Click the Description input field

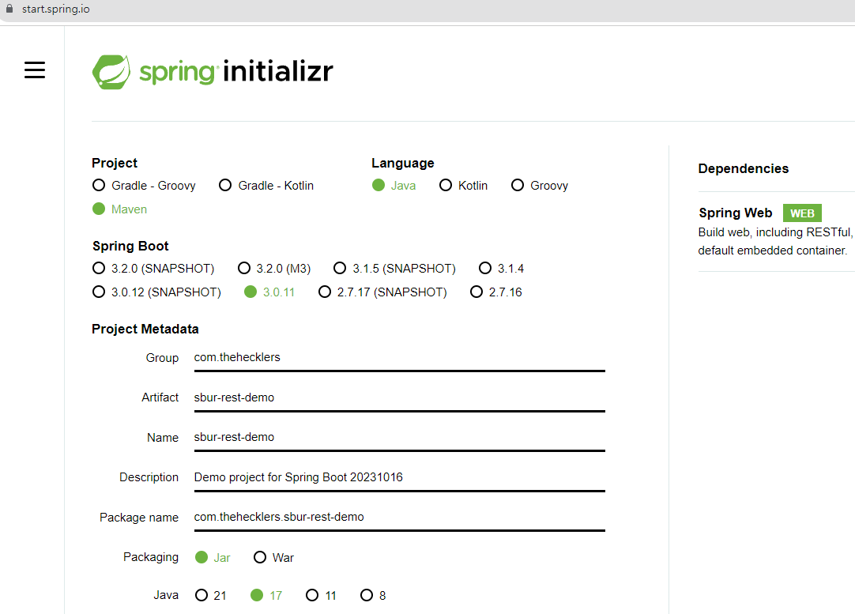[x=400, y=477]
